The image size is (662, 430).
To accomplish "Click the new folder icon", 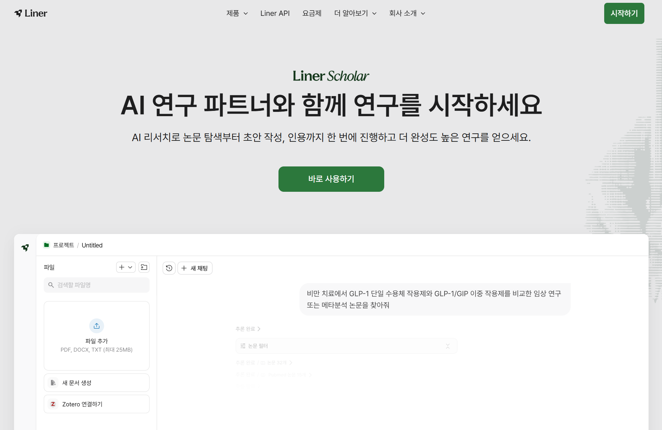I will 144,267.
